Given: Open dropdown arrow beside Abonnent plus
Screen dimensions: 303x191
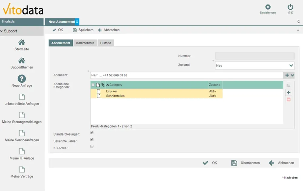Looking at the screenshot, I should (x=292, y=75).
